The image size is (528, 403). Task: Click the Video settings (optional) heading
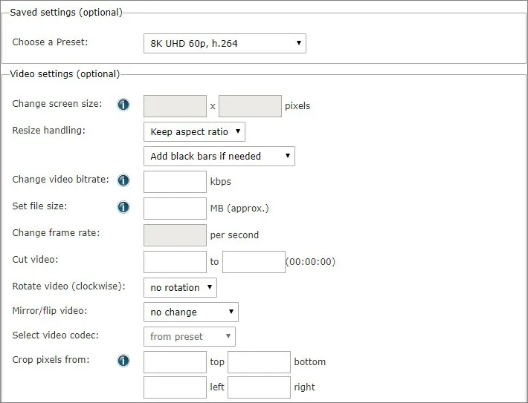click(x=65, y=74)
